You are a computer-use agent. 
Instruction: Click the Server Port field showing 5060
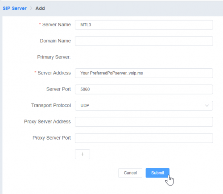point(144,89)
